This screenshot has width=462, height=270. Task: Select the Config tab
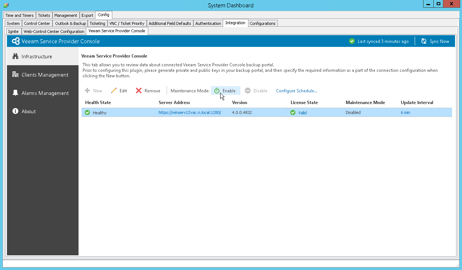[103, 15]
